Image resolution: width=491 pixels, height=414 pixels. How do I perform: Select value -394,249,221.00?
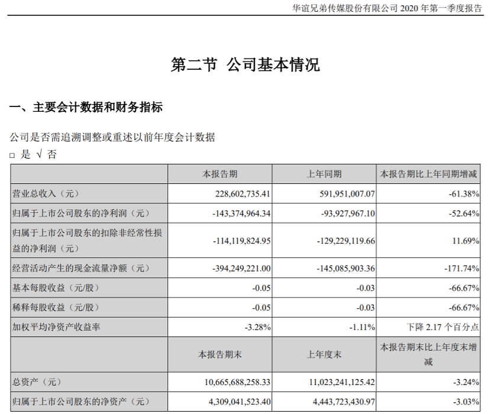(x=241, y=269)
